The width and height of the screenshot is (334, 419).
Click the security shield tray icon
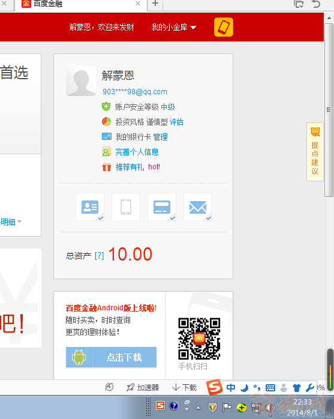click(x=212, y=408)
